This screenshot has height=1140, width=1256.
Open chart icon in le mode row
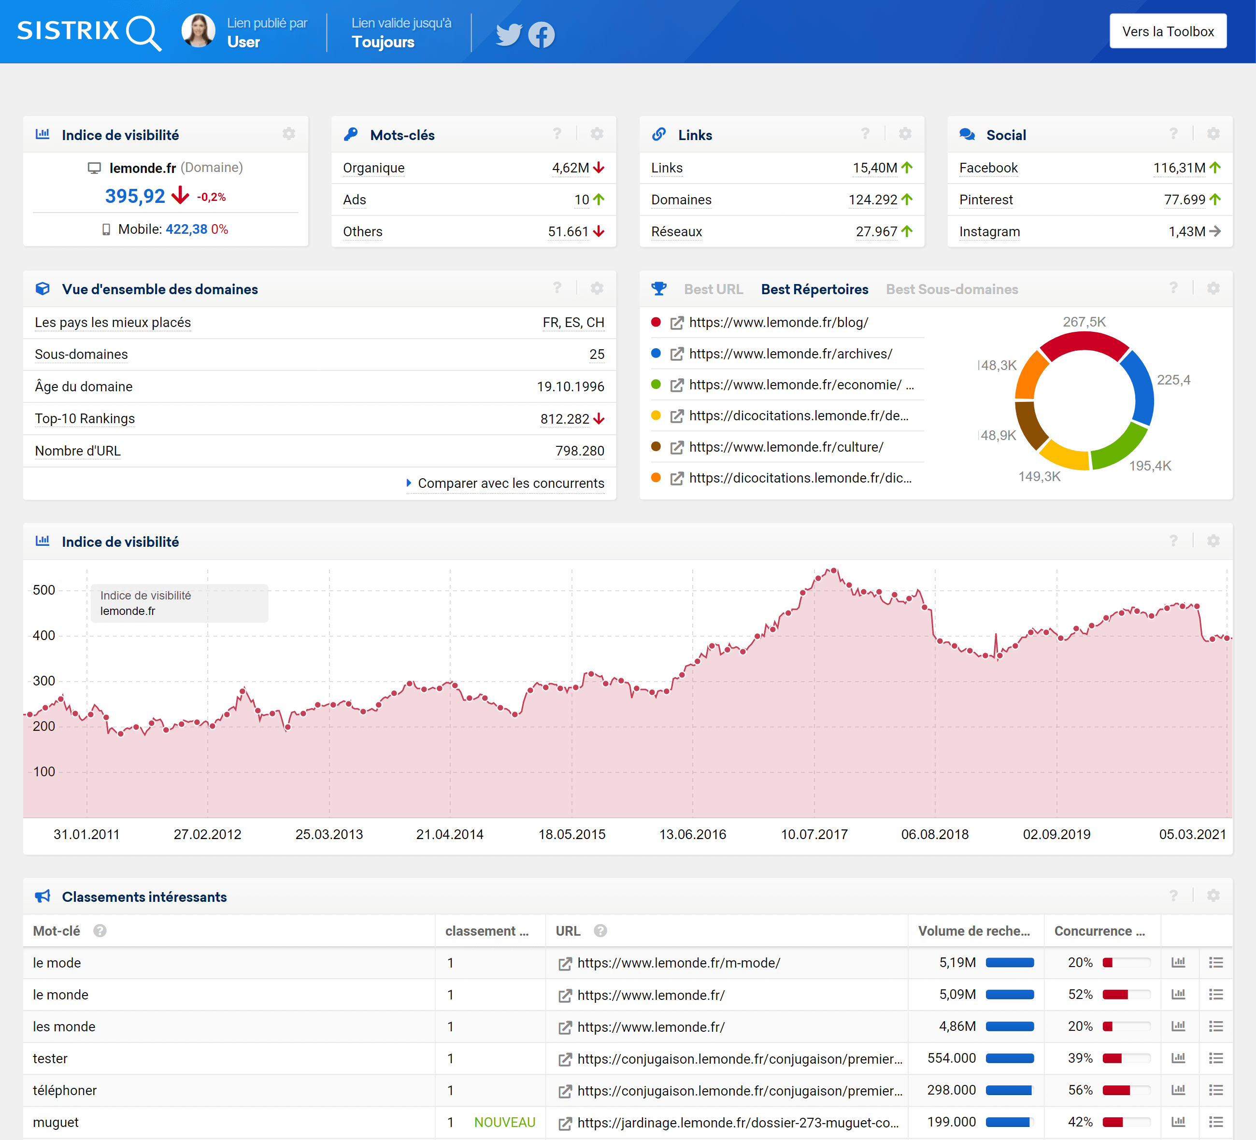click(x=1178, y=962)
